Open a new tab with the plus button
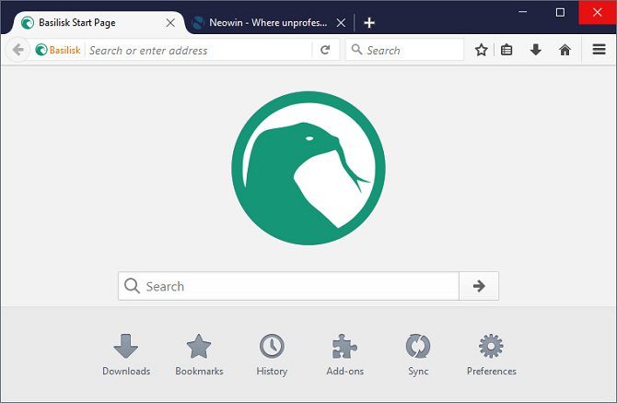The height and width of the screenshot is (403, 617). click(x=369, y=23)
